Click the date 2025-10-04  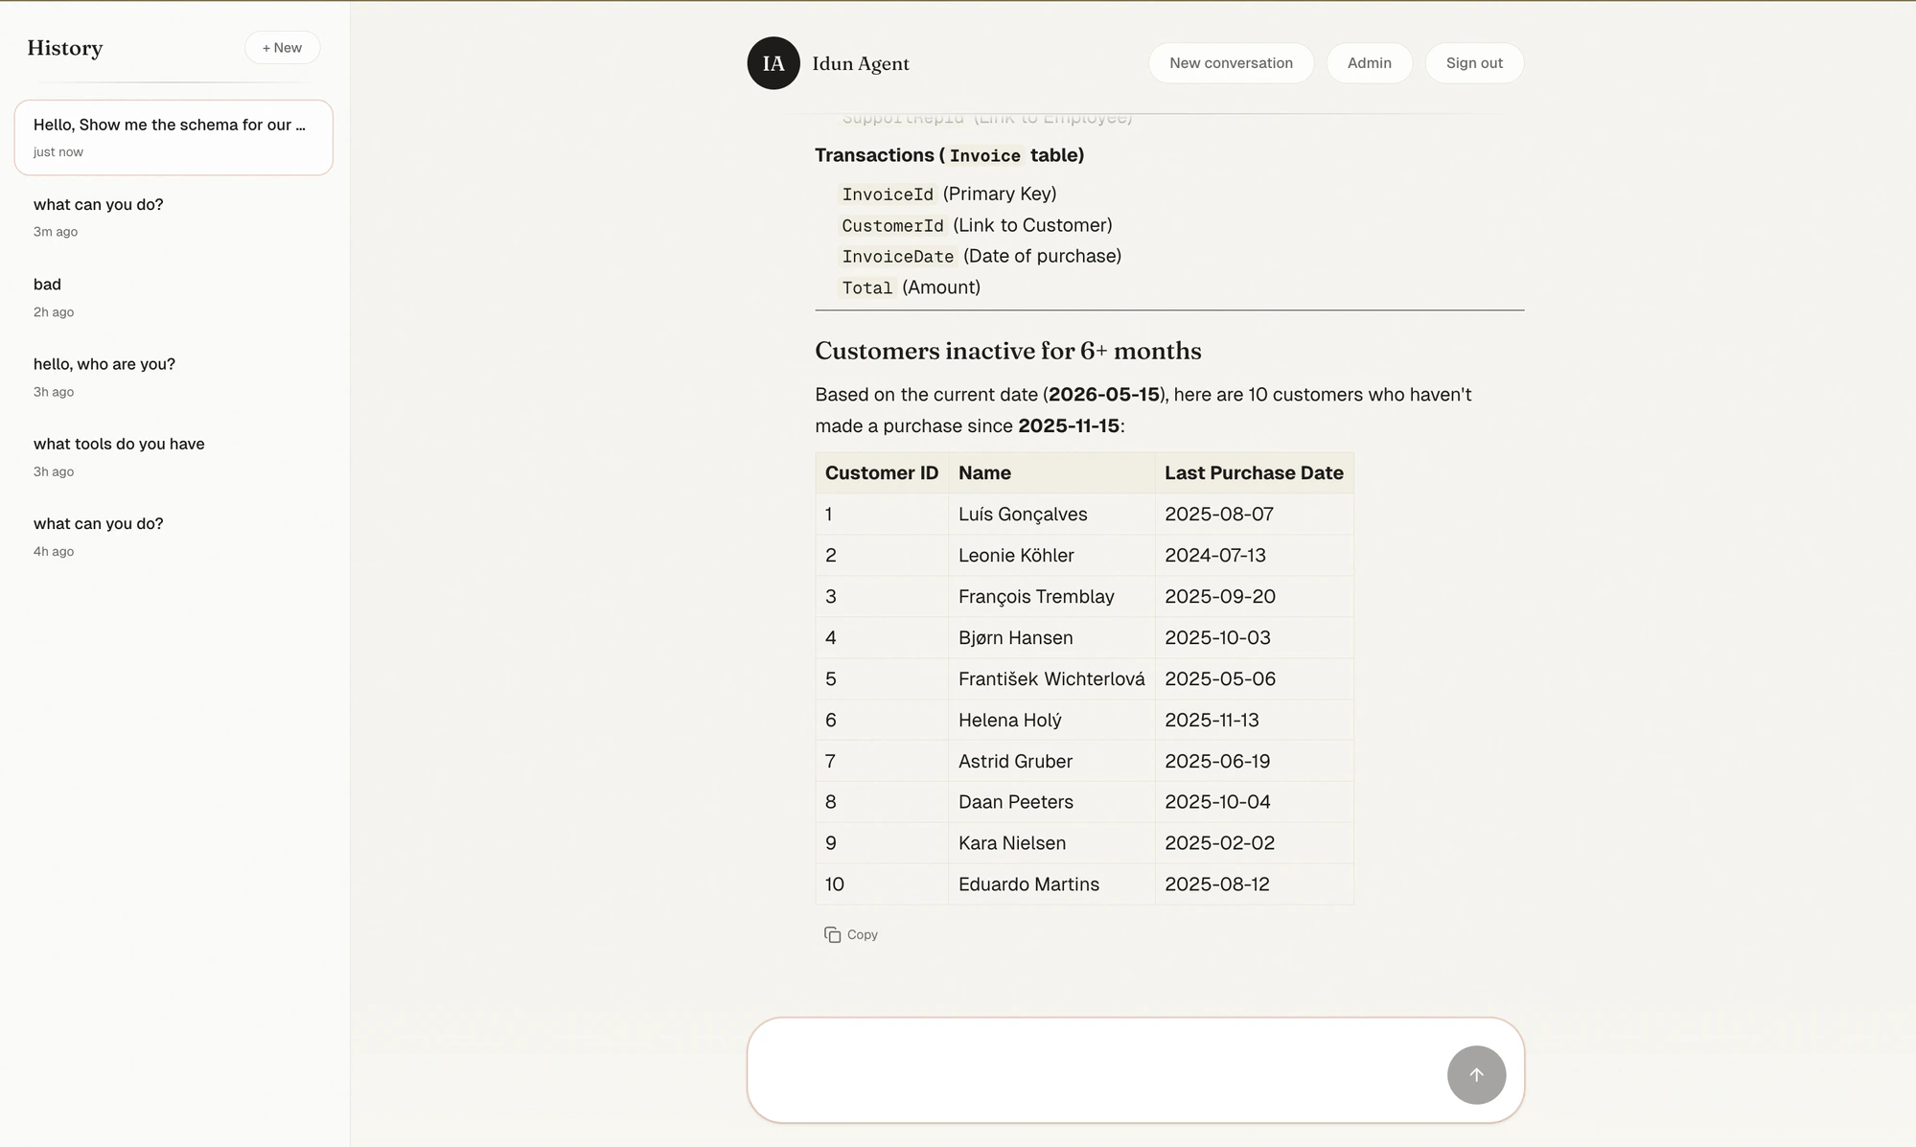click(x=1217, y=801)
